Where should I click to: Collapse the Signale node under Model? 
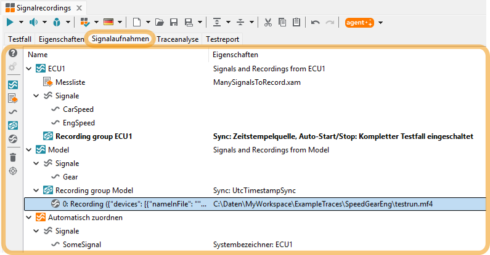coord(36,163)
